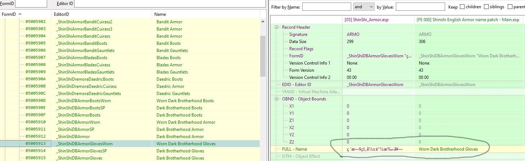Select the _ShinShiDremoraDaedricCuirass row
Viewport: 525px width, 161px height.
(130, 86)
